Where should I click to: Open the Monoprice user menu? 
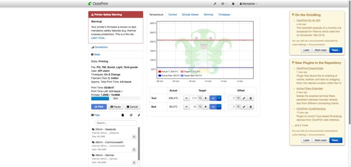[x=248, y=4]
